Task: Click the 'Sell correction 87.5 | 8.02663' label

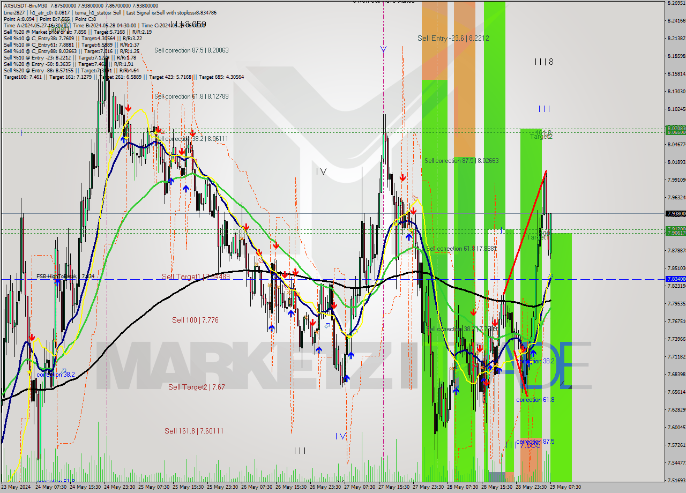Action: pos(461,161)
